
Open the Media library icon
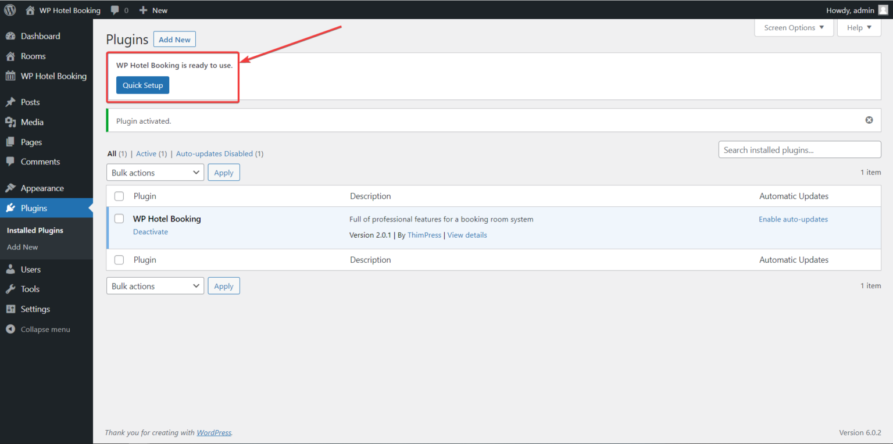pyautogui.click(x=12, y=122)
